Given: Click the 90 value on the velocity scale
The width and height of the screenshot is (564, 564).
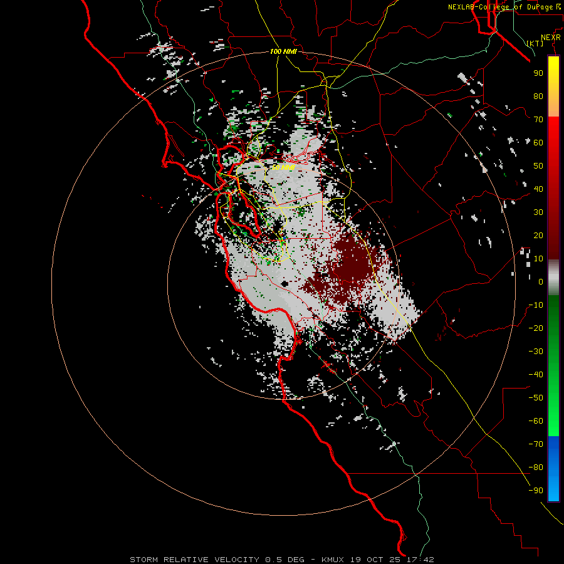Looking at the screenshot, I should 538,73.
